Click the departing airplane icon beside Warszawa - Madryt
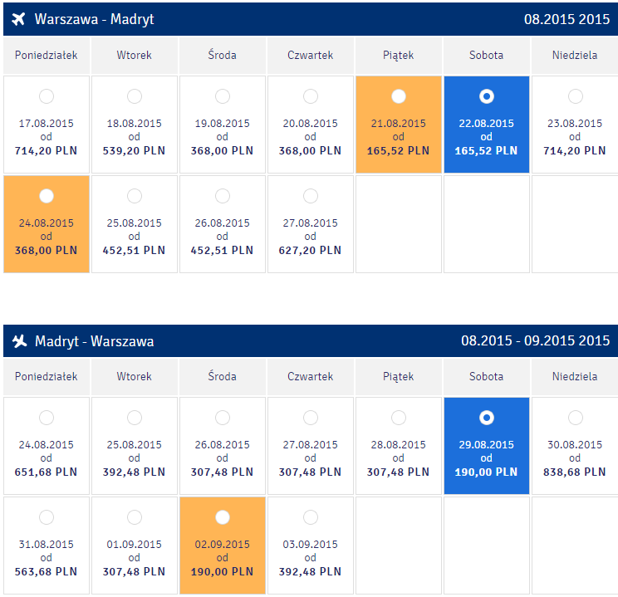Screen dimensions: 618x597 click(x=18, y=19)
